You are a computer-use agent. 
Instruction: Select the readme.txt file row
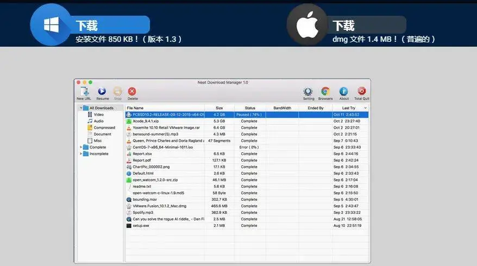point(247,186)
